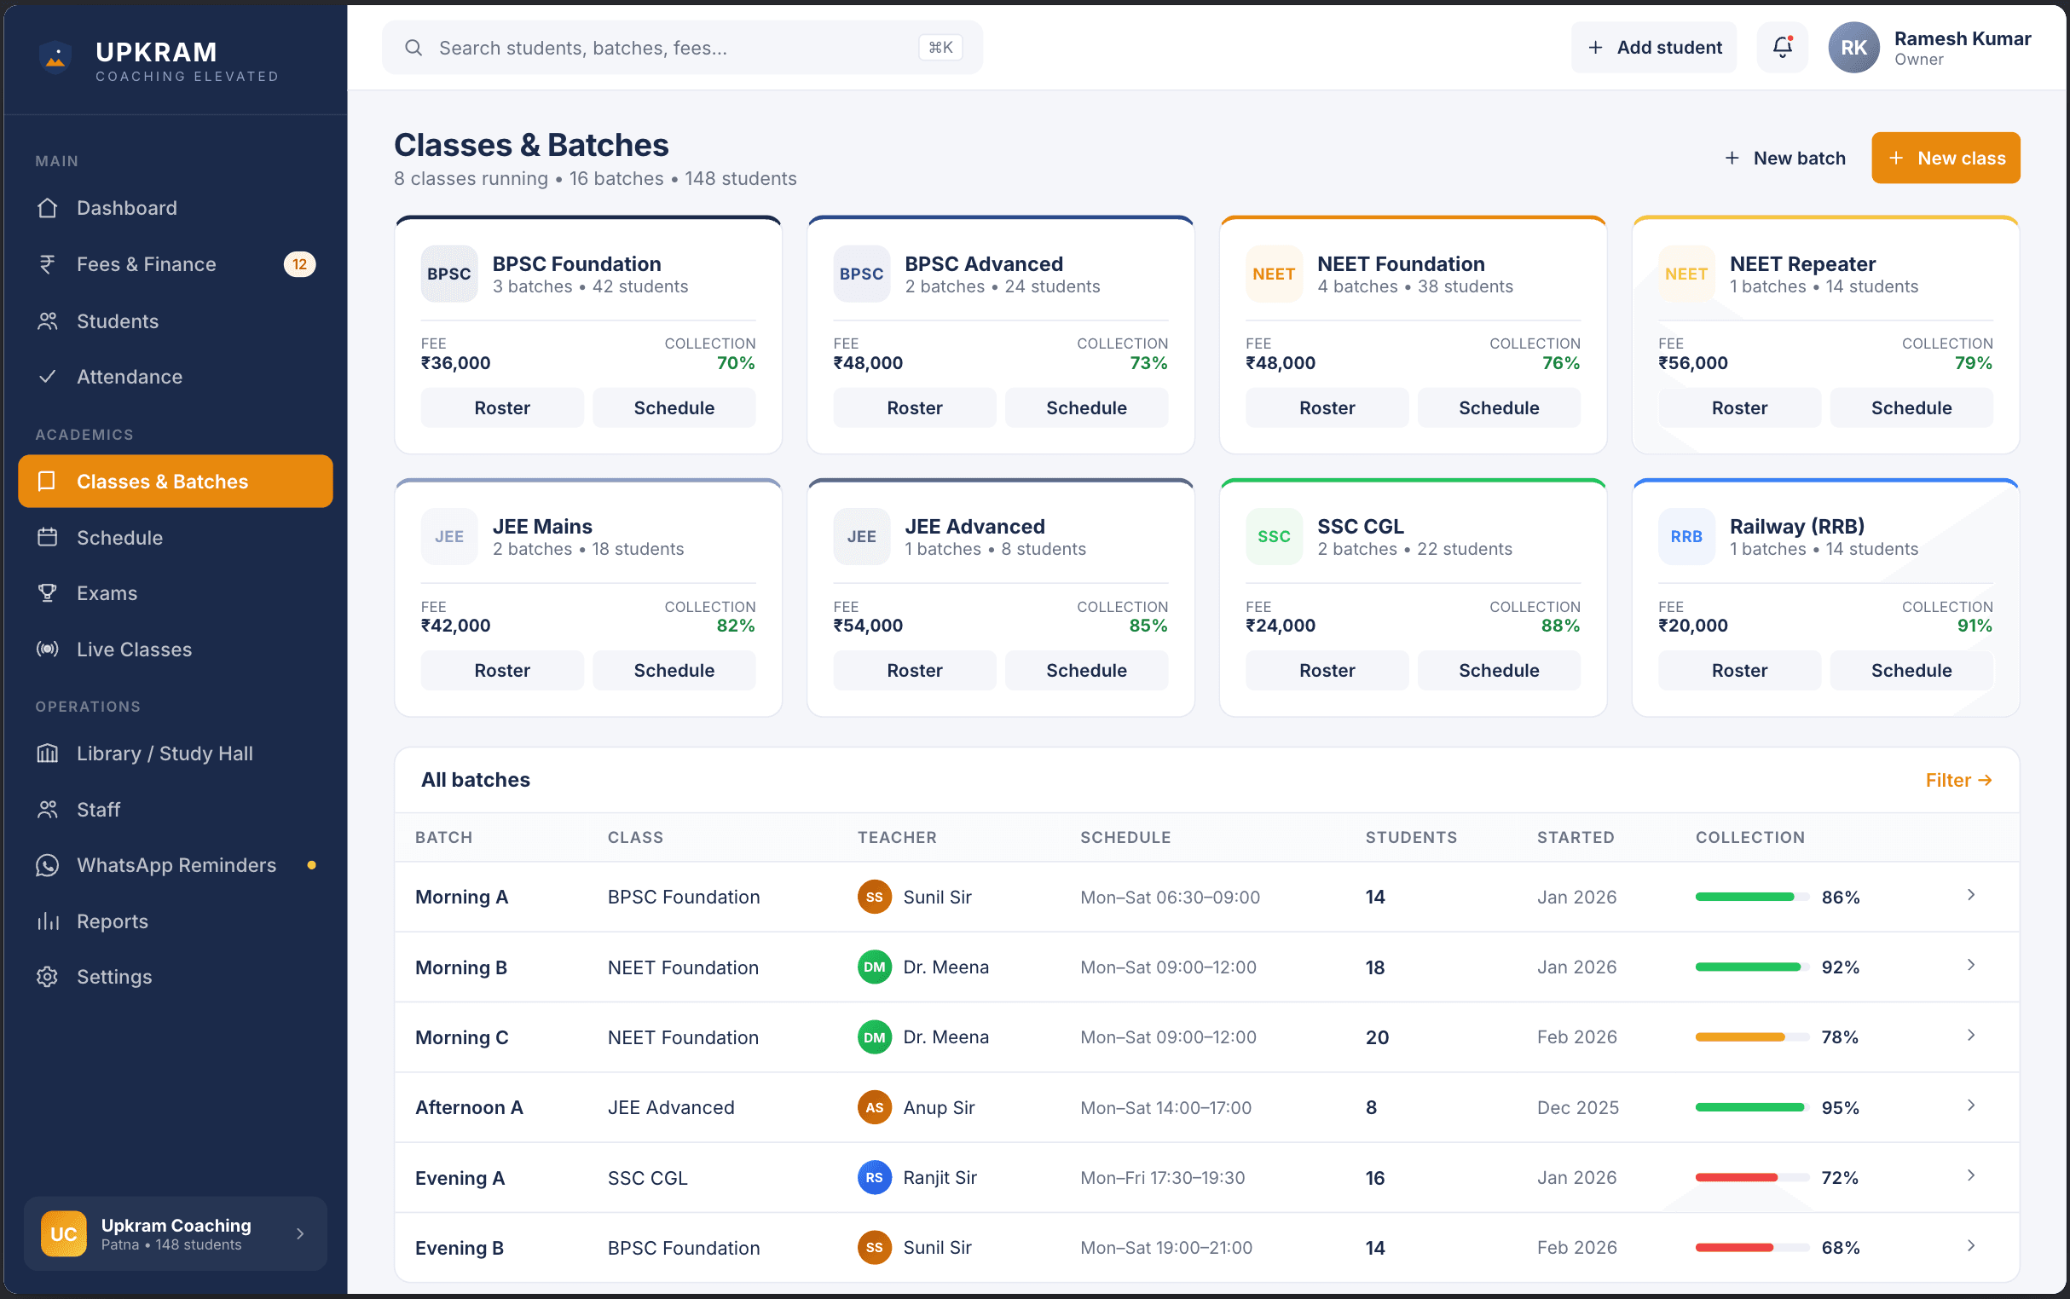
Task: Select the Settings gear icon
Action: click(48, 977)
